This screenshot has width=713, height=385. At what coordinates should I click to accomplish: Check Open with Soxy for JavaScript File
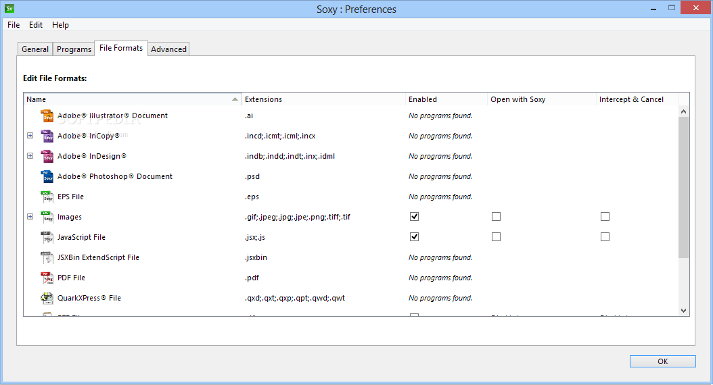tap(496, 236)
